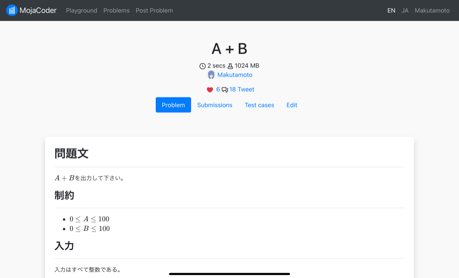Open Makutamoto's author profile link

(x=234, y=74)
